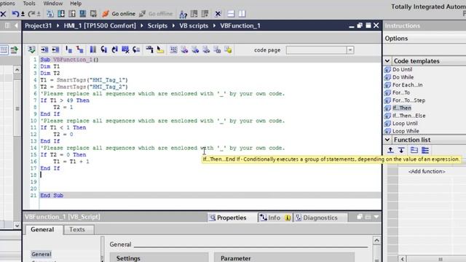
Task: Click the Go to previous bookmark icon
Action: tap(115, 49)
